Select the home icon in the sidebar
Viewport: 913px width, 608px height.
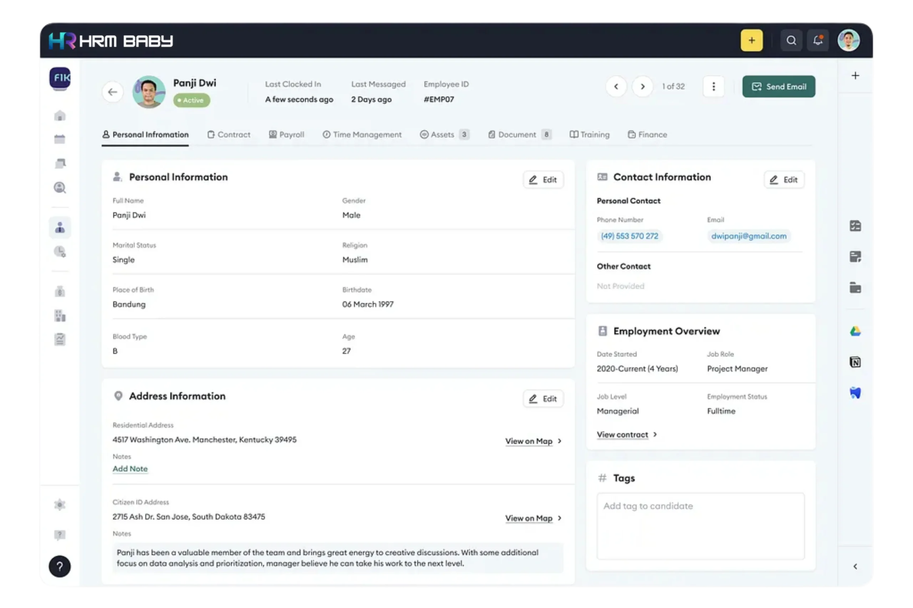[60, 115]
